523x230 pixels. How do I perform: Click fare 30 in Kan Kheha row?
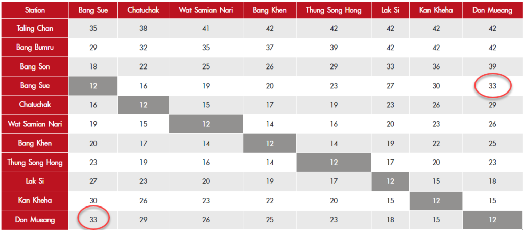[93, 201]
